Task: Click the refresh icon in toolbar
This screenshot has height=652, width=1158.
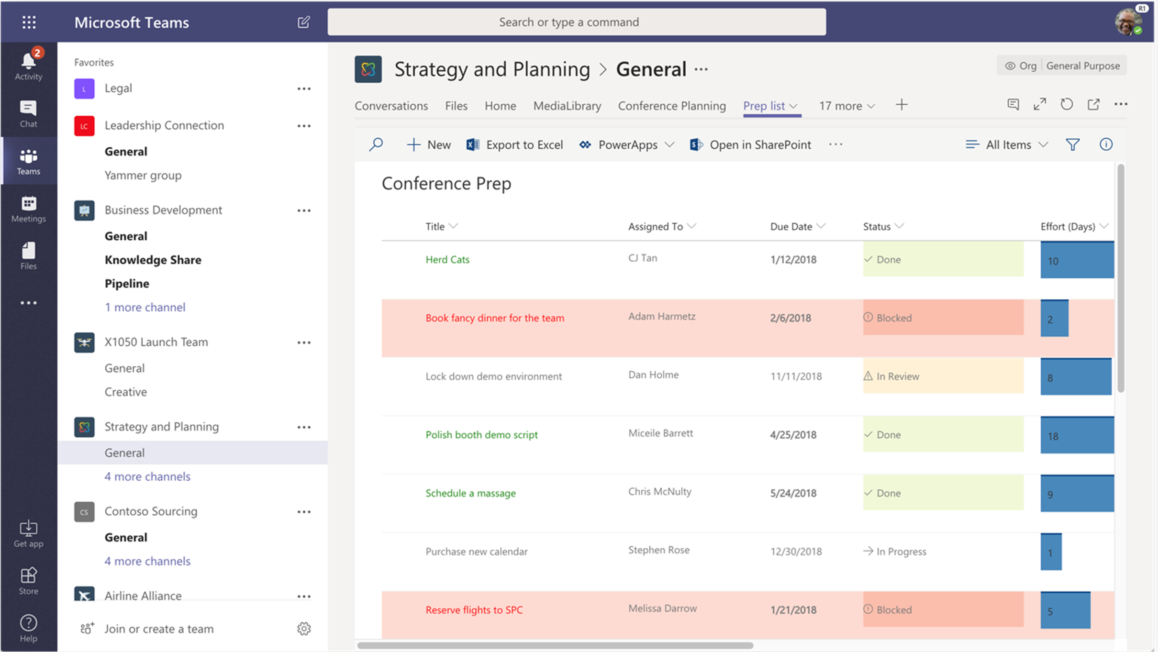Action: [1068, 104]
